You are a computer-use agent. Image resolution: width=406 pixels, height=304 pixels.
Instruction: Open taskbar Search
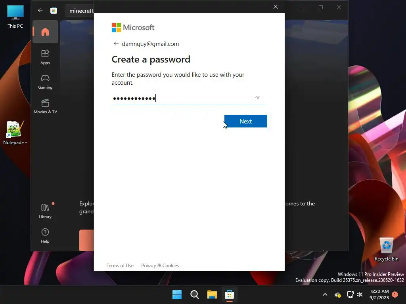(194, 294)
